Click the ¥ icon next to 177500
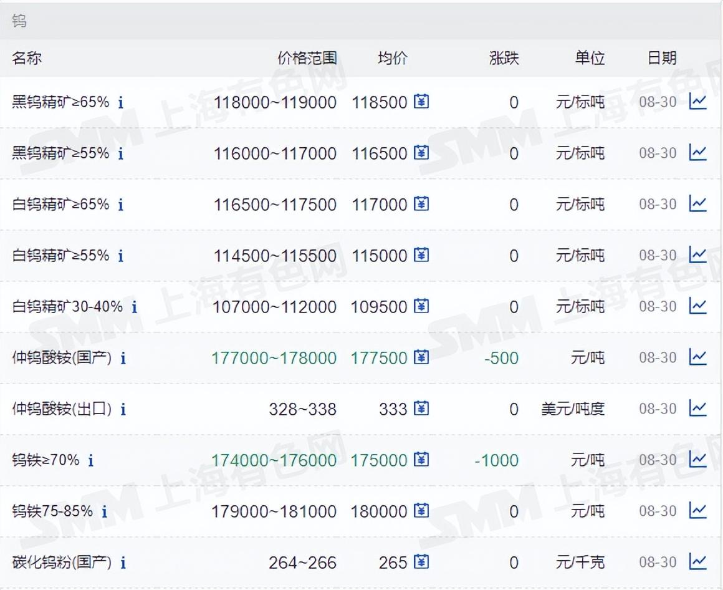 421,358
